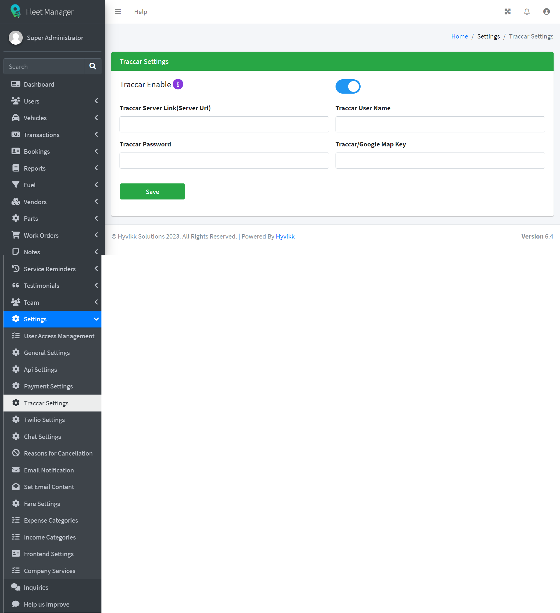
Task: Click the Email Notification envelope icon
Action: point(16,470)
